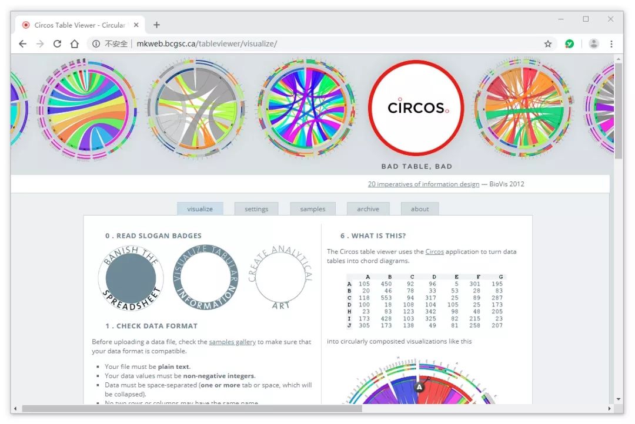
Task: Open a new browser tab
Action: pyautogui.click(x=156, y=25)
